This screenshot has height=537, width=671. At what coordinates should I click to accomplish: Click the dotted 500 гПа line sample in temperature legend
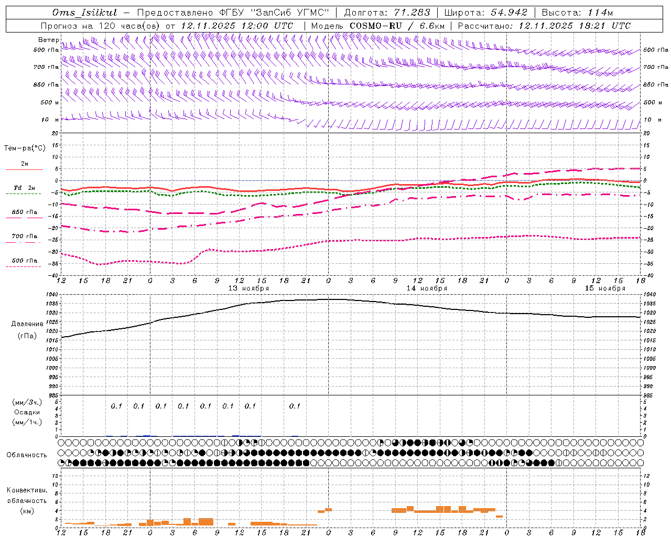(x=23, y=266)
